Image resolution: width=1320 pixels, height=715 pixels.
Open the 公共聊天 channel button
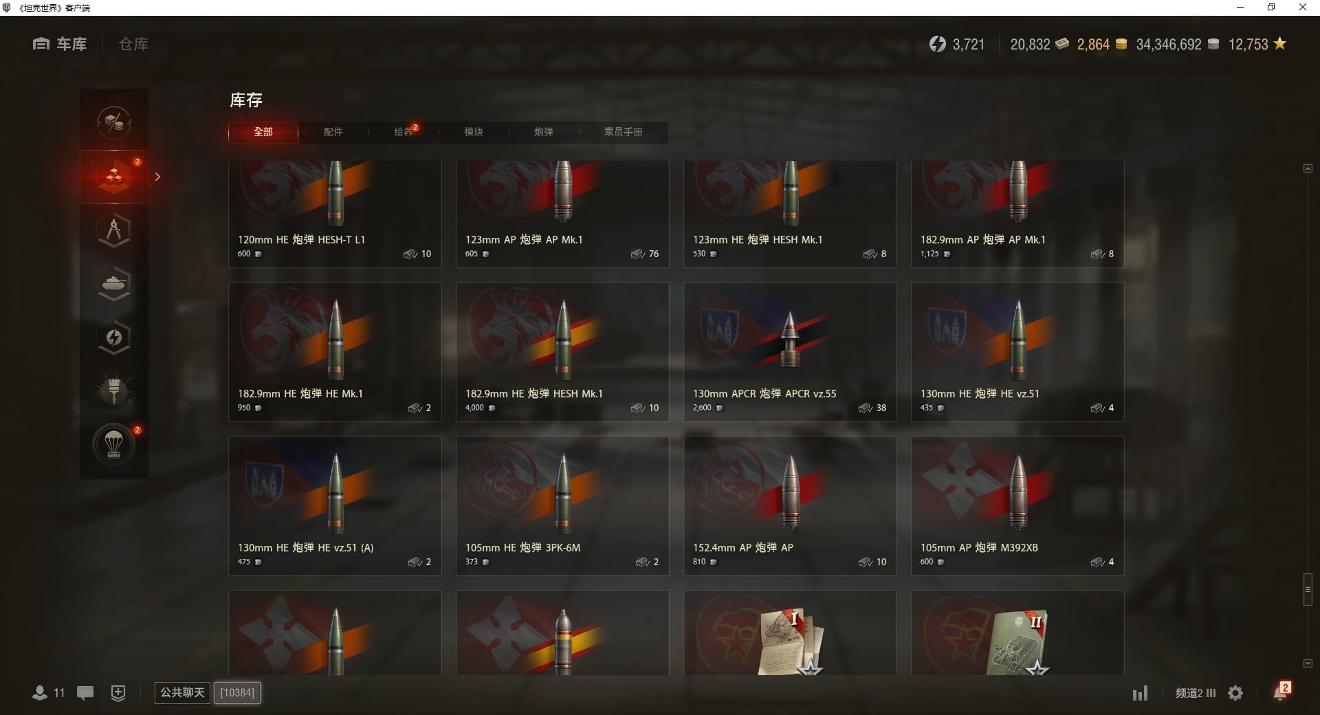point(182,692)
